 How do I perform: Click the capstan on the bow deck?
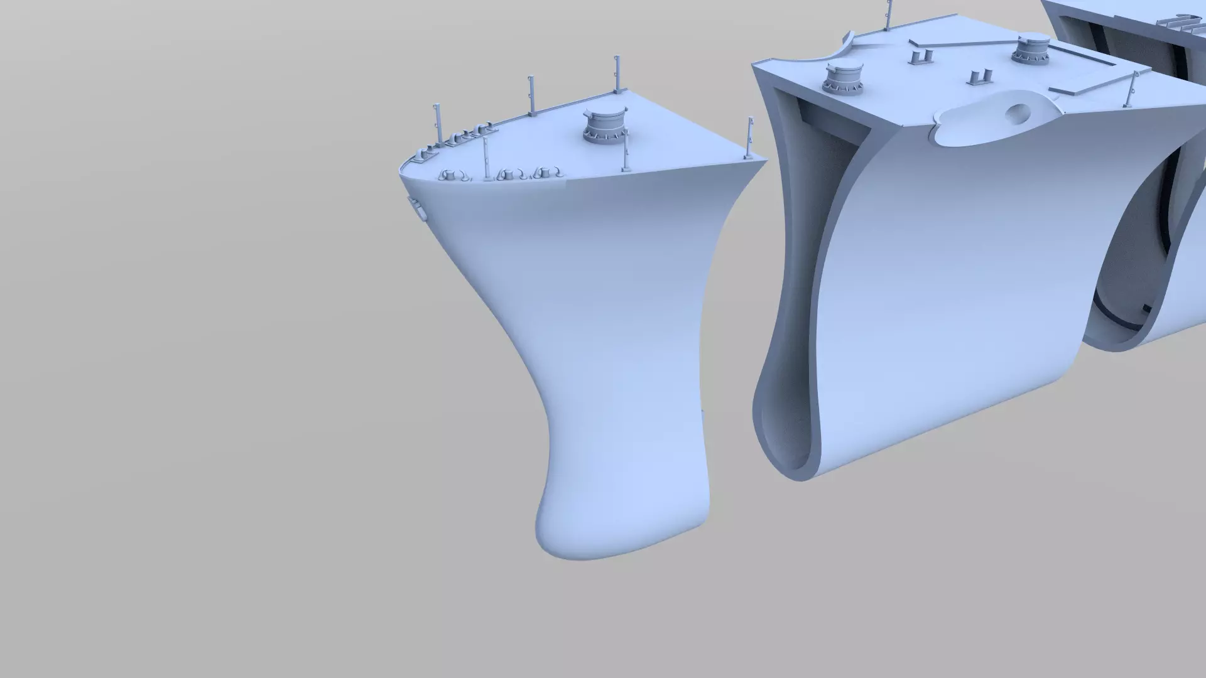605,126
